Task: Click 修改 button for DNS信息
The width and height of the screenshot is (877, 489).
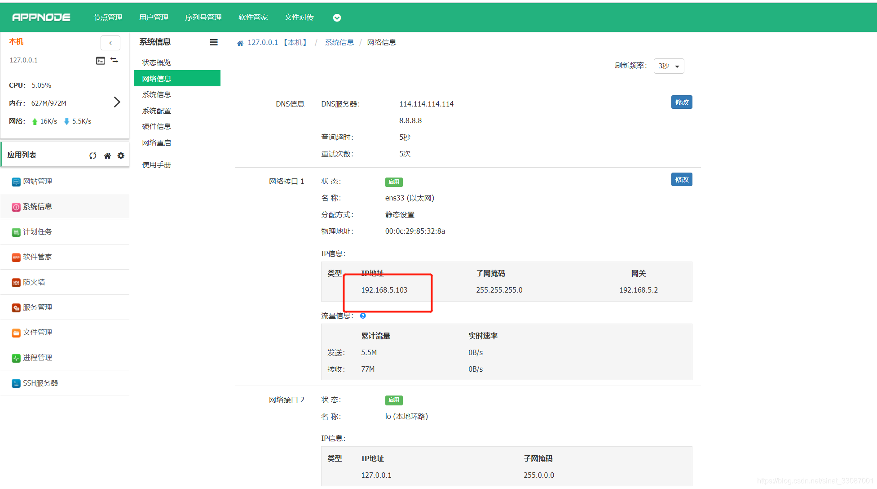Action: (x=682, y=102)
